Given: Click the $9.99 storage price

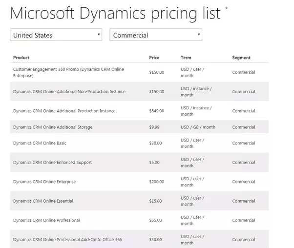Looking at the screenshot, I should coord(154,127).
